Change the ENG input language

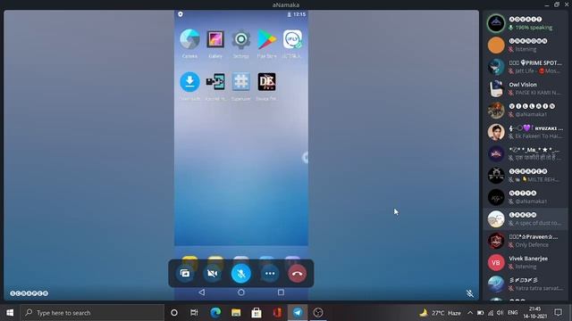pyautogui.click(x=512, y=313)
